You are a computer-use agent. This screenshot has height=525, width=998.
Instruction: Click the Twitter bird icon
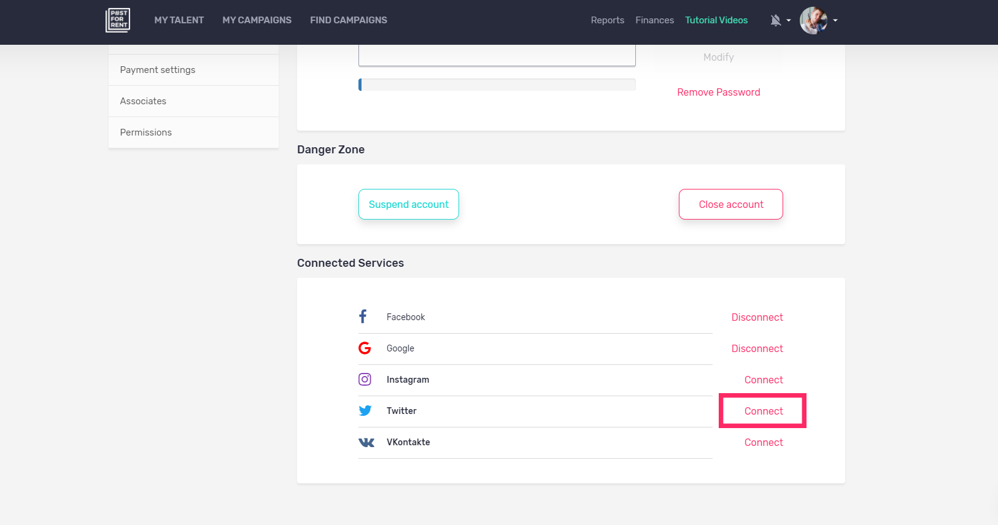(x=365, y=411)
